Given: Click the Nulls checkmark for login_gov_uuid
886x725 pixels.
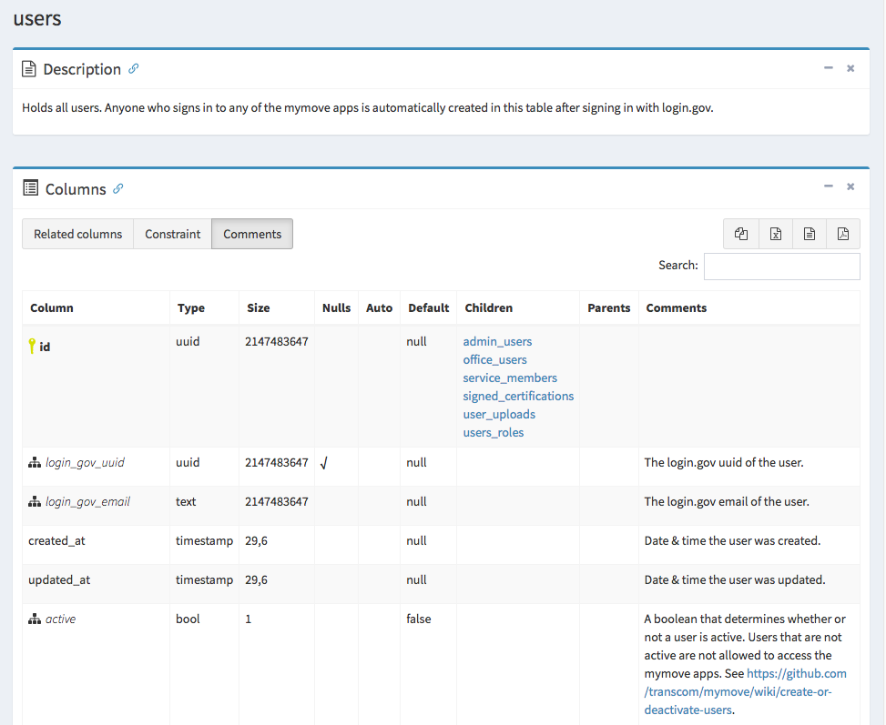Looking at the screenshot, I should tap(325, 462).
